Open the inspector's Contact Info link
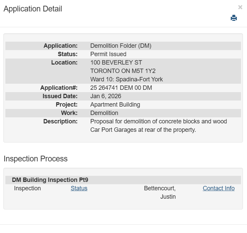The height and width of the screenshot is (233, 247). 218,188
